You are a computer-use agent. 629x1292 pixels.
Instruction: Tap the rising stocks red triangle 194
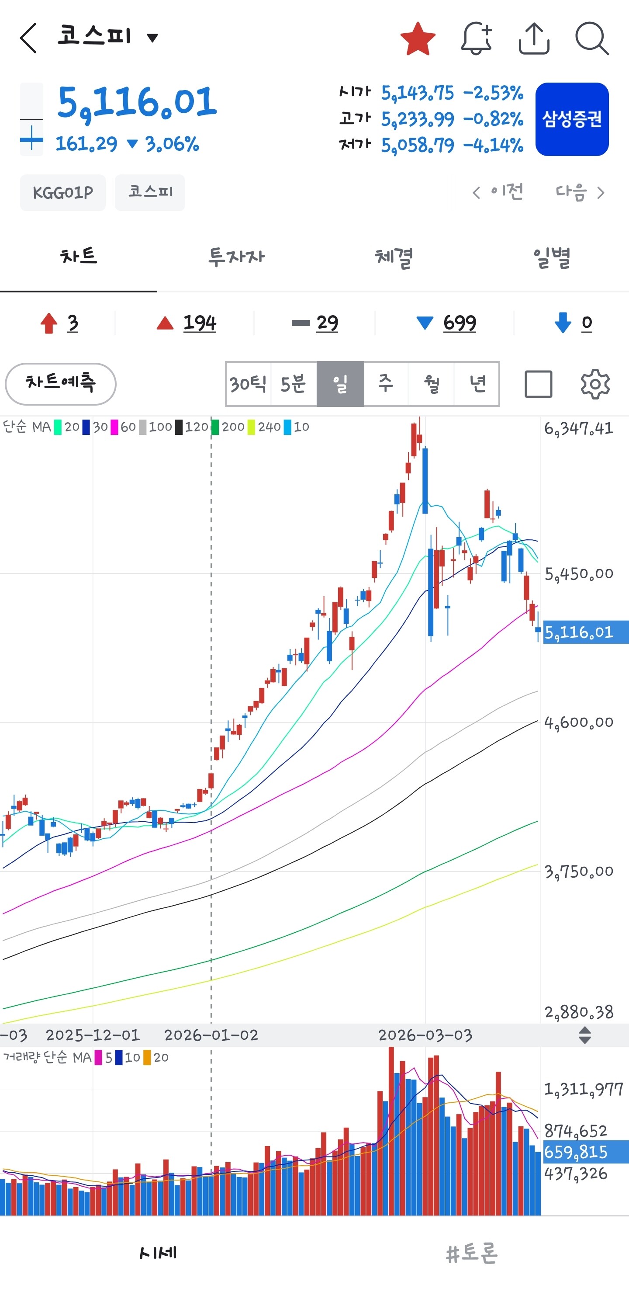(187, 323)
